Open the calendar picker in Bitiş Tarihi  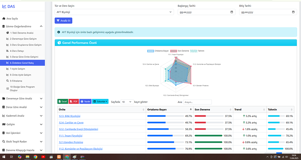[x=293, y=12]
